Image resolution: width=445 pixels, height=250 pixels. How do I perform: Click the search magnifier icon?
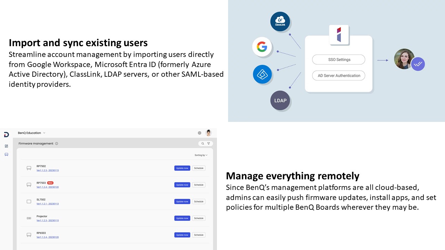coord(203,143)
